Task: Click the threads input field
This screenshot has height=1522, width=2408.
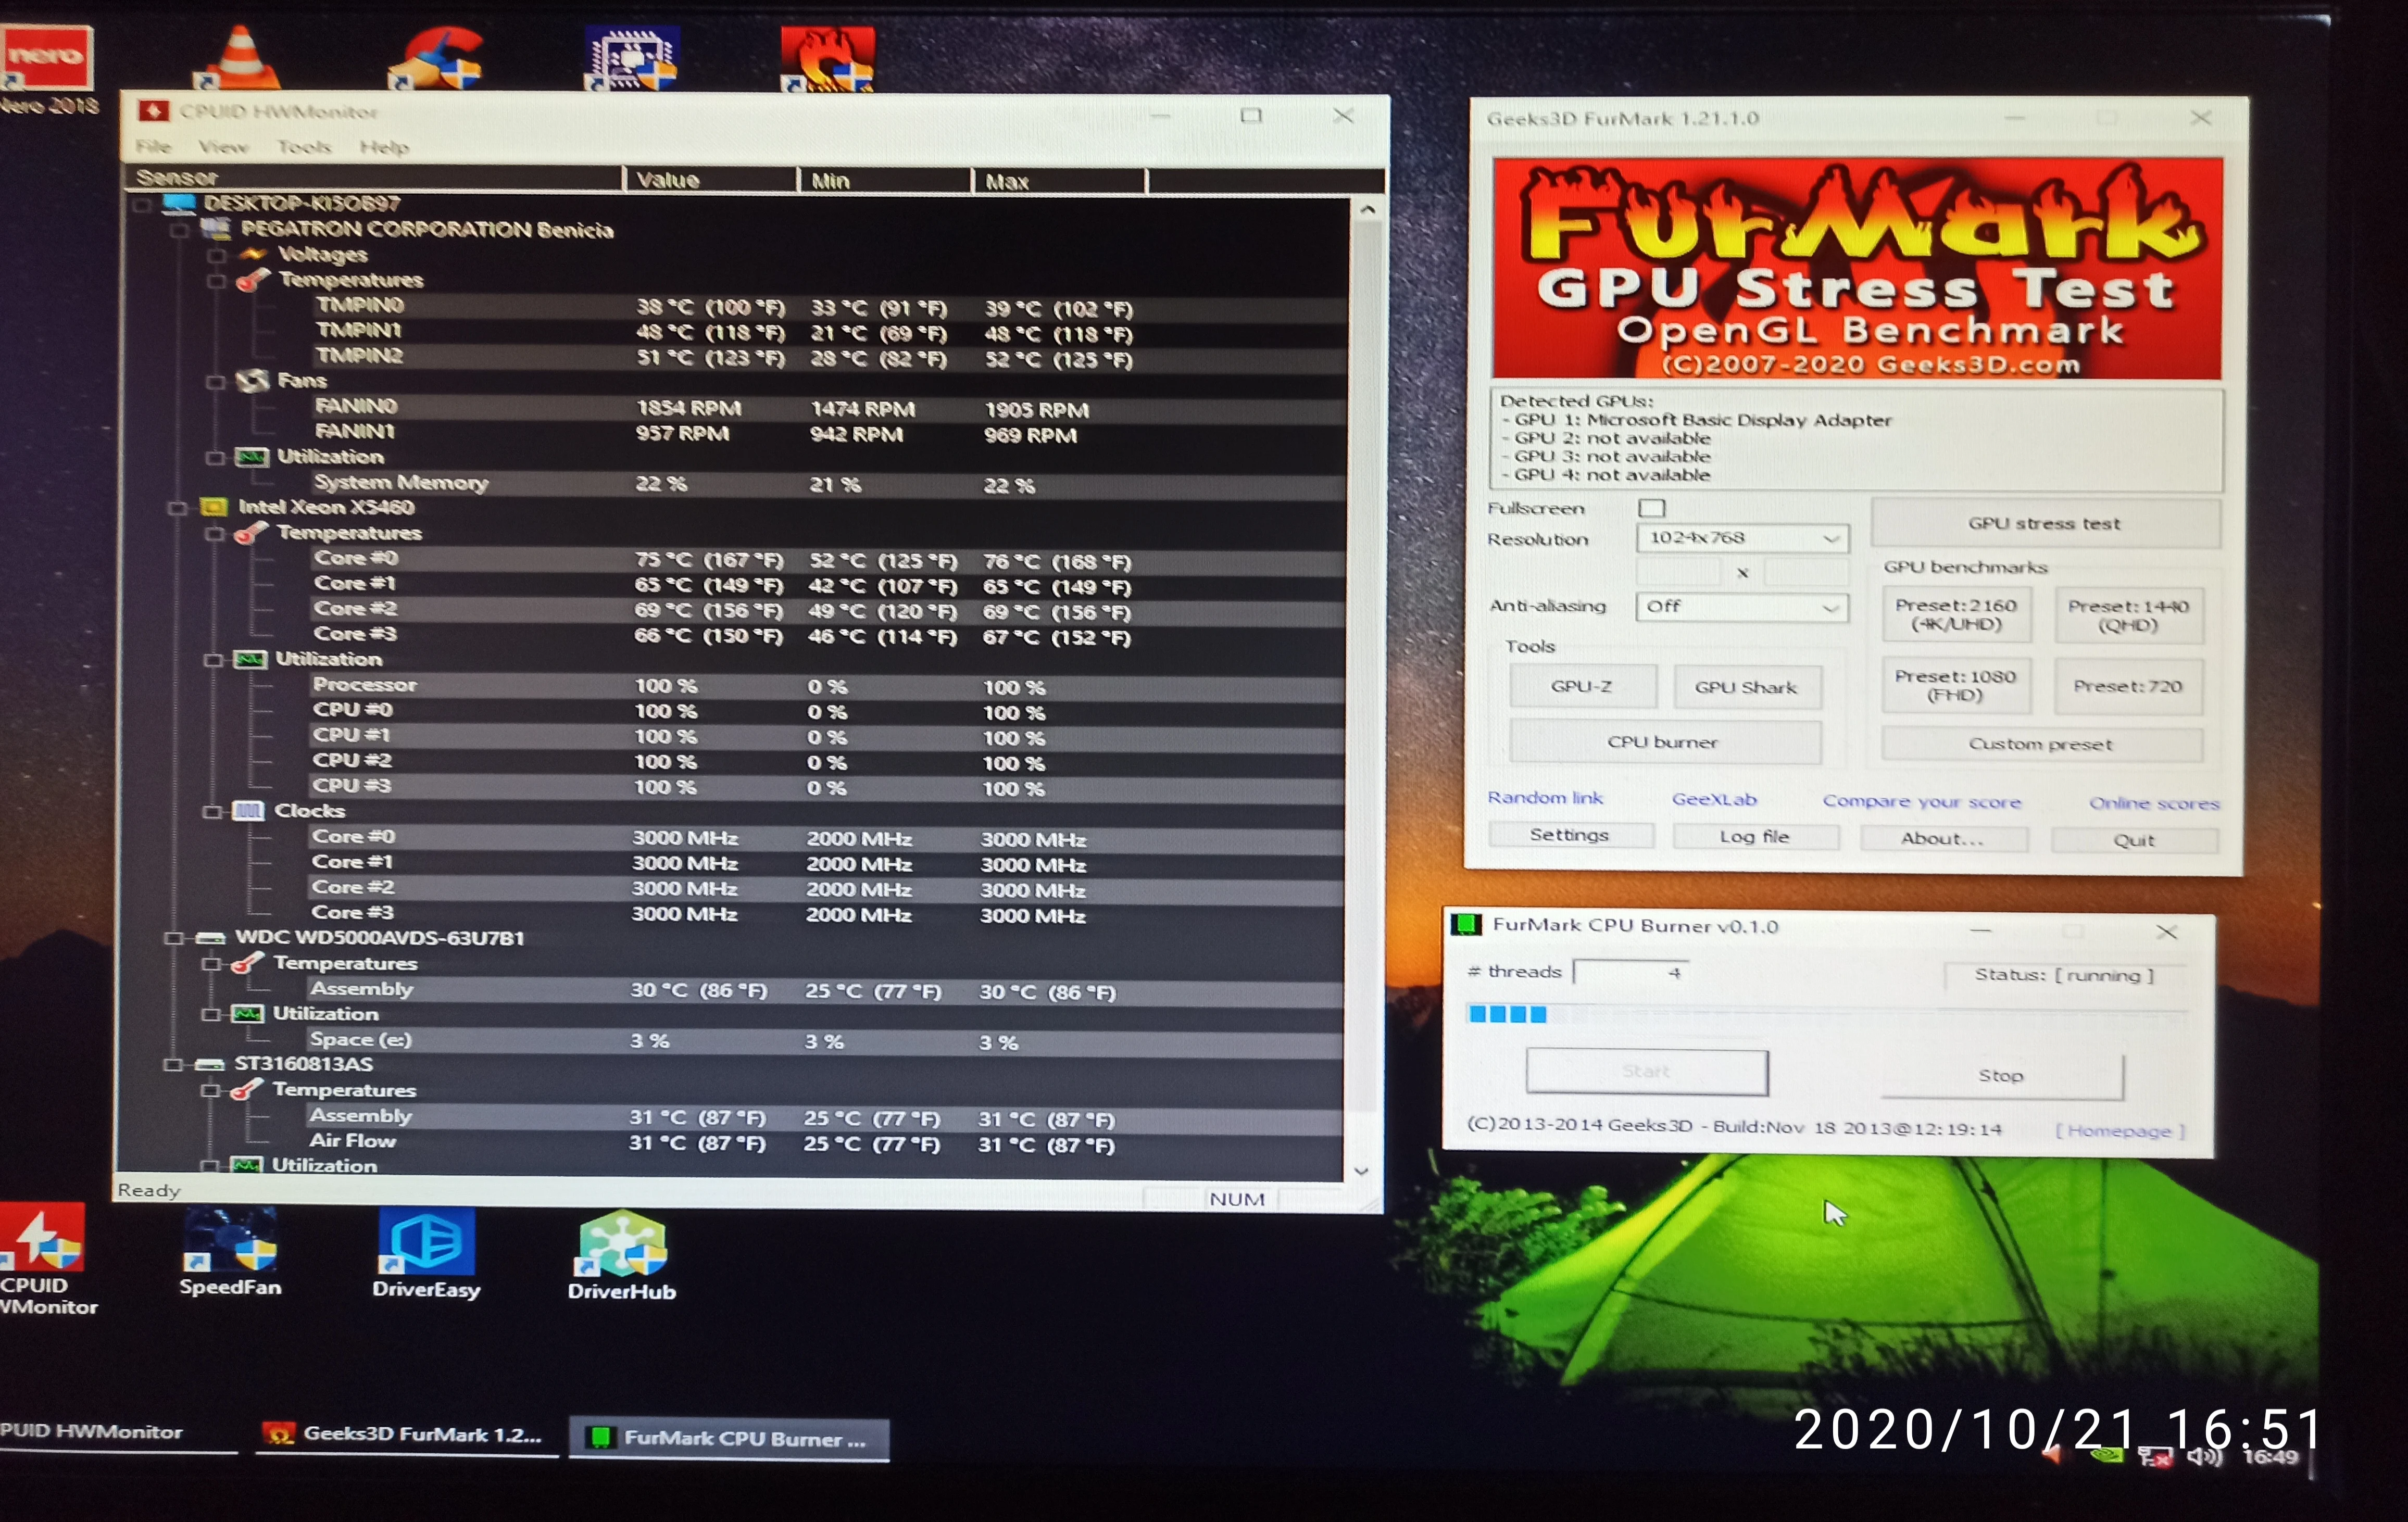Action: (1632, 972)
